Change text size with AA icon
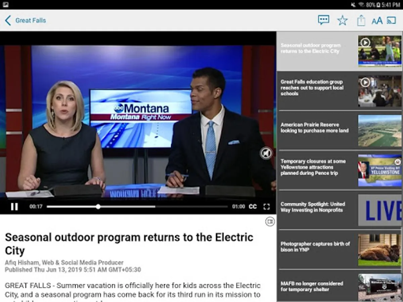The height and width of the screenshot is (302, 403). click(377, 21)
